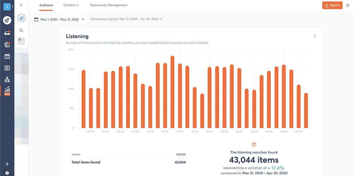Image resolution: width=353 pixels, height=176 pixels.
Task: Open Listening card three-dot options menu
Action: [x=315, y=36]
